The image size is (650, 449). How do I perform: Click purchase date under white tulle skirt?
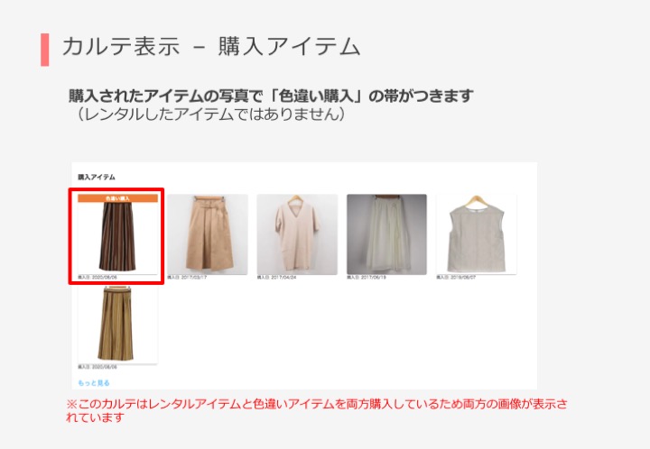367,278
